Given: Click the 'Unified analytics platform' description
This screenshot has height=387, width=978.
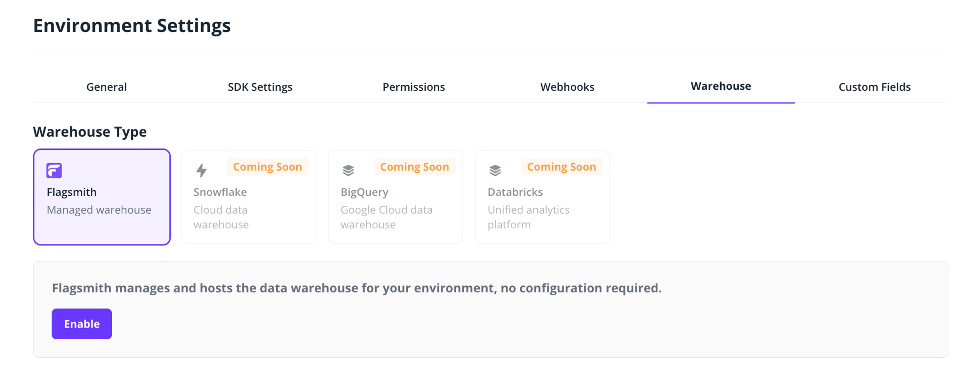Looking at the screenshot, I should point(528,217).
